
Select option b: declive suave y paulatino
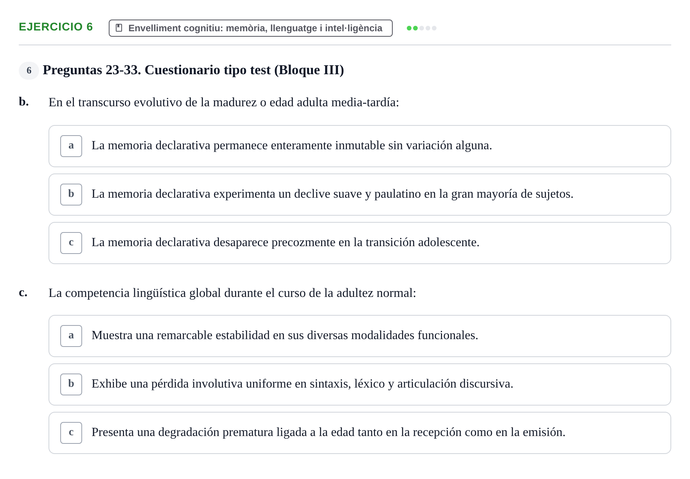click(359, 195)
